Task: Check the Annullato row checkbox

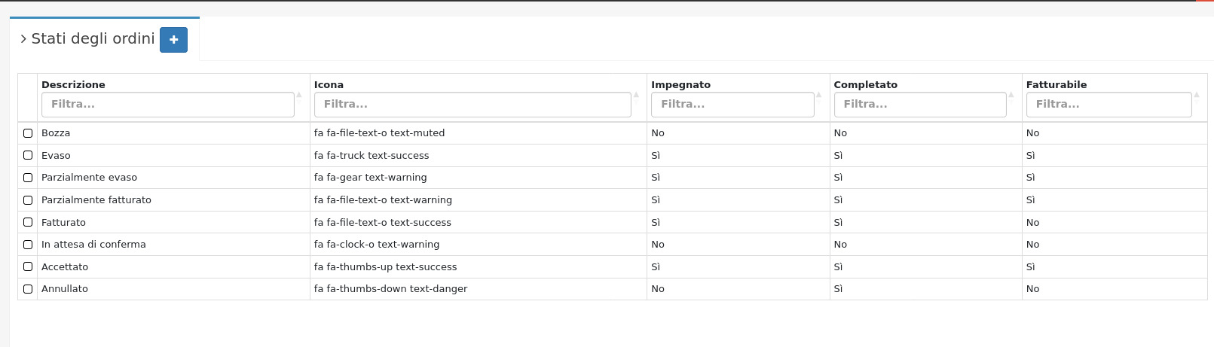Action: coord(28,289)
